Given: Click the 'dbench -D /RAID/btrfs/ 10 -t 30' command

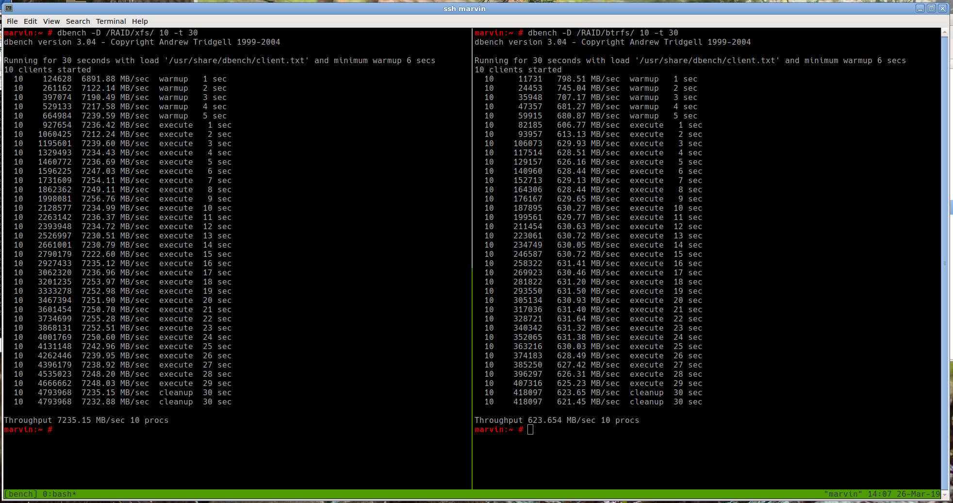Looking at the screenshot, I should [603, 33].
